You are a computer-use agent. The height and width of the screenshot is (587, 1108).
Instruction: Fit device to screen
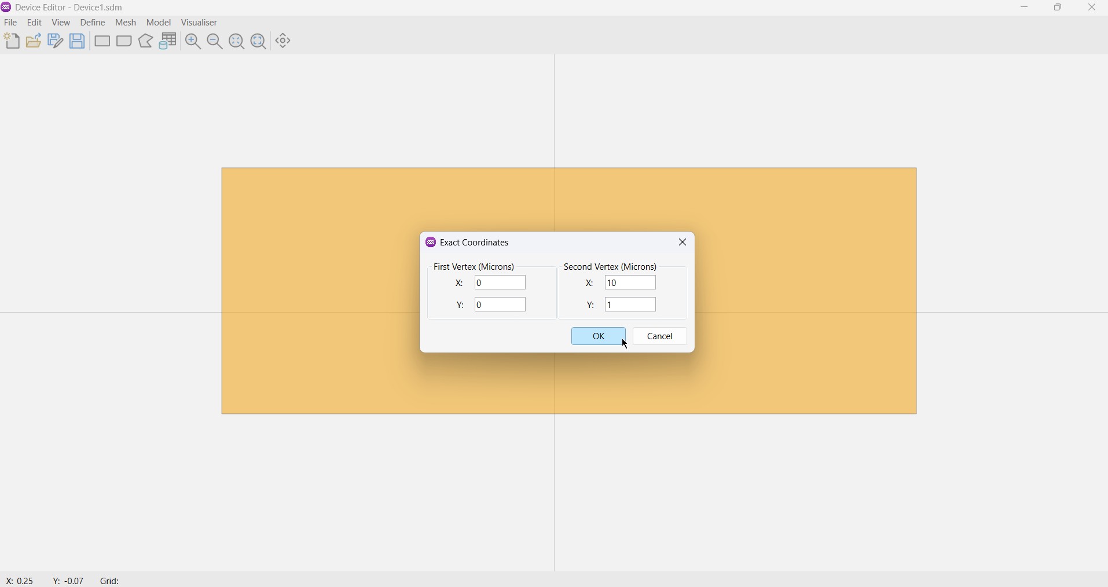259,41
